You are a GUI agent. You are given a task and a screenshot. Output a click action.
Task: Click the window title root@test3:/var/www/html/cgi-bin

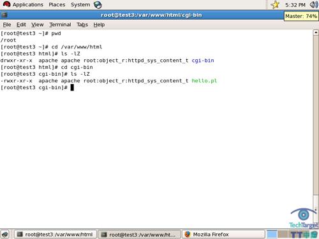(x=151, y=15)
